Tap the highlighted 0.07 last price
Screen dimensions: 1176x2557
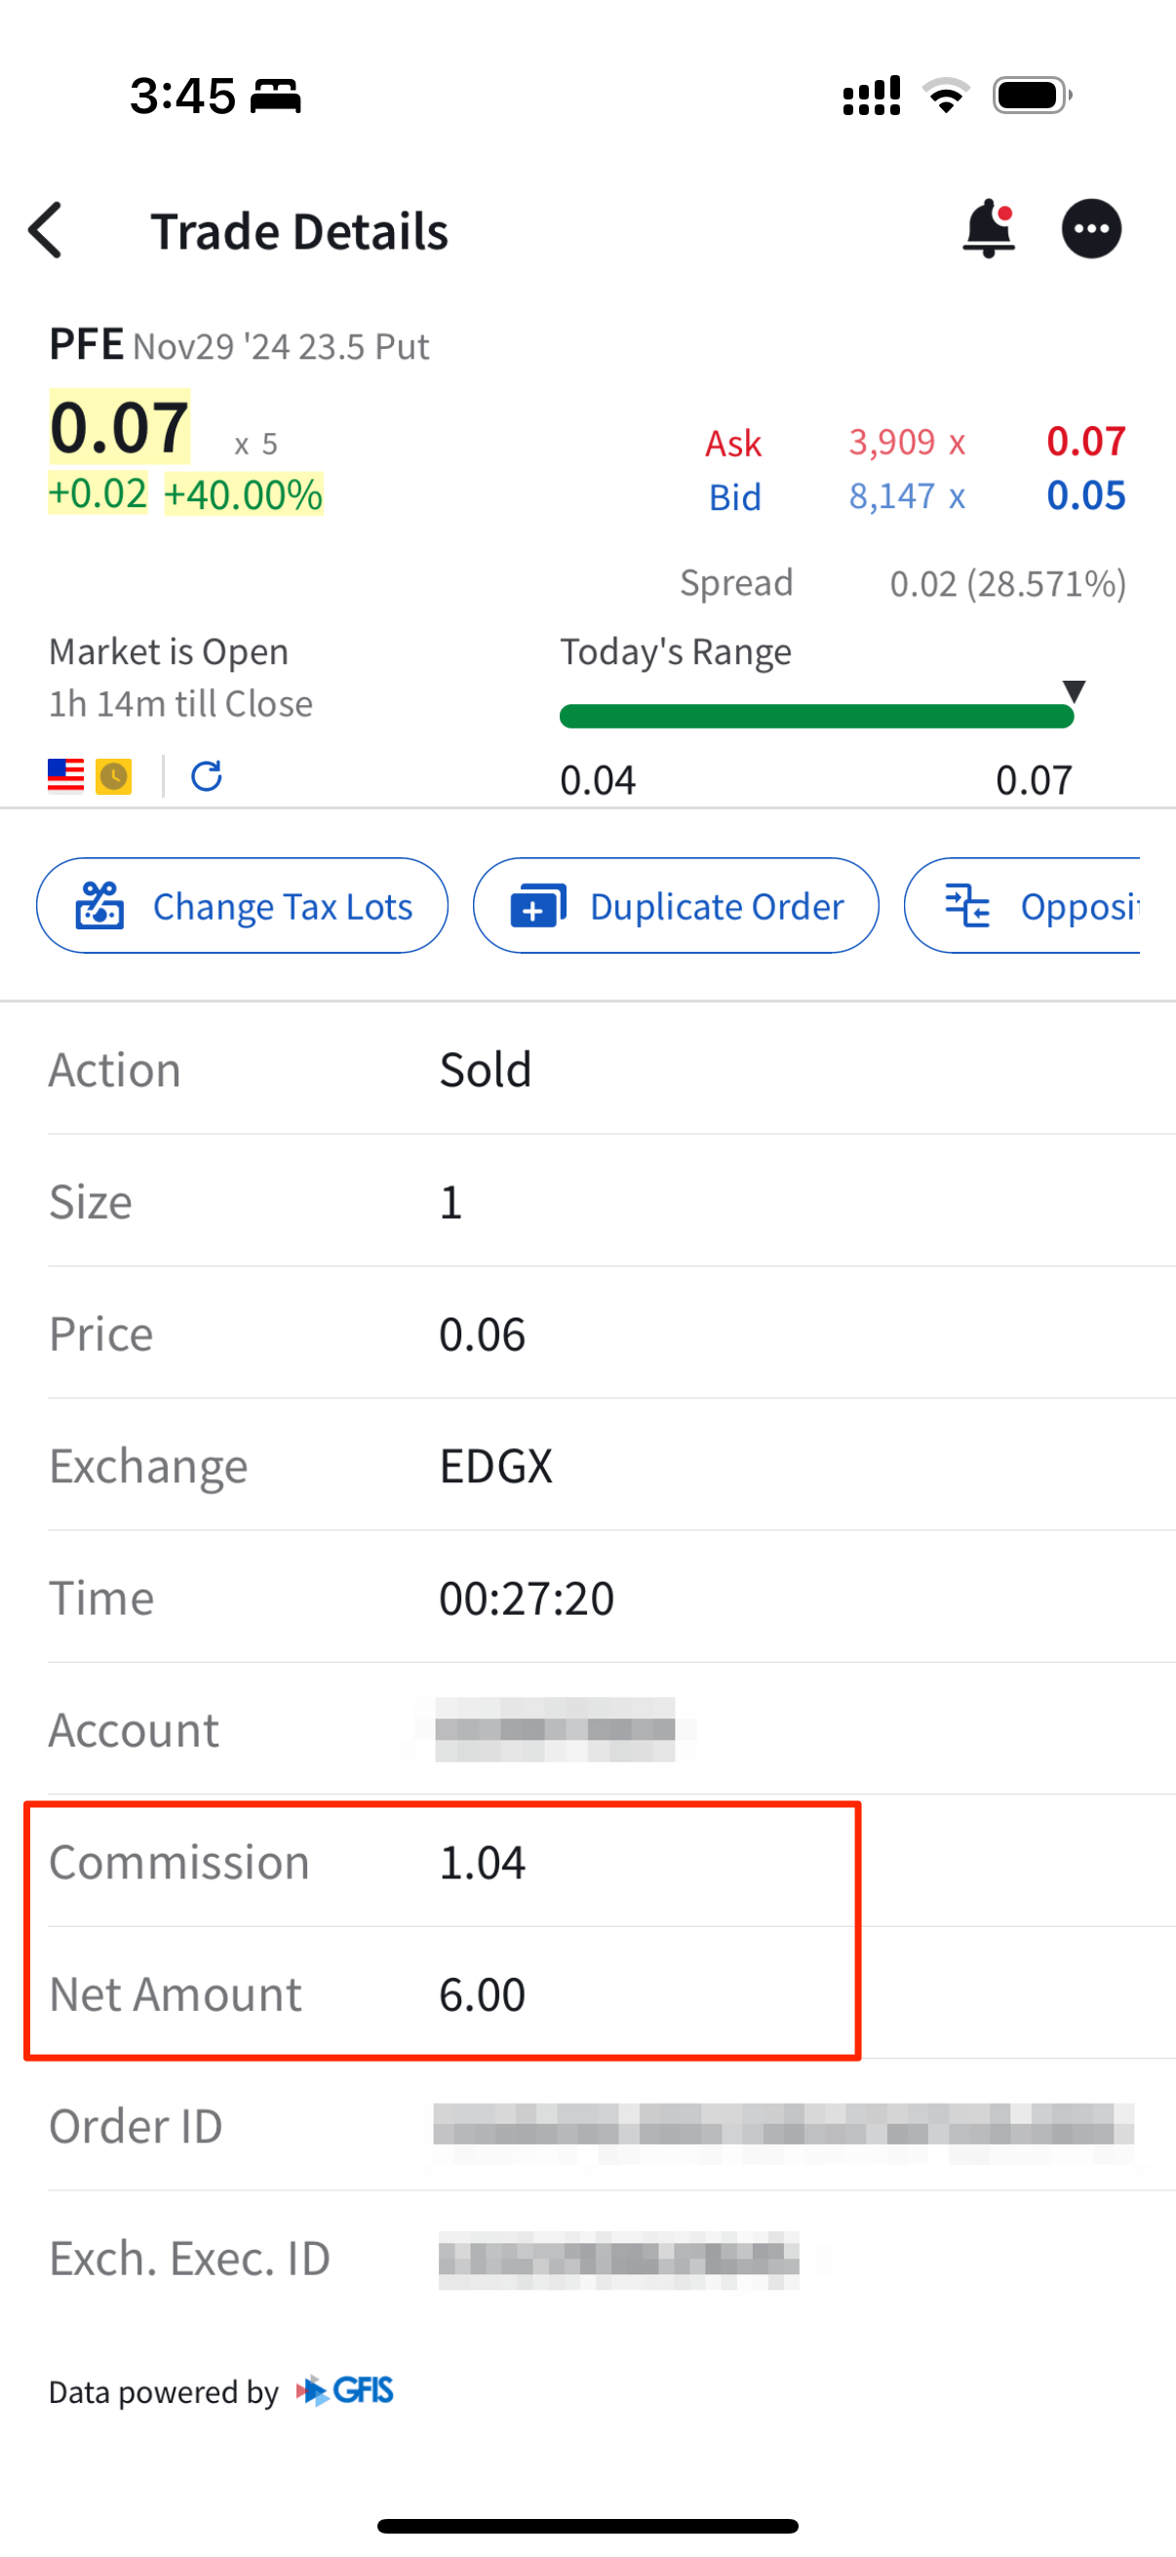[120, 428]
